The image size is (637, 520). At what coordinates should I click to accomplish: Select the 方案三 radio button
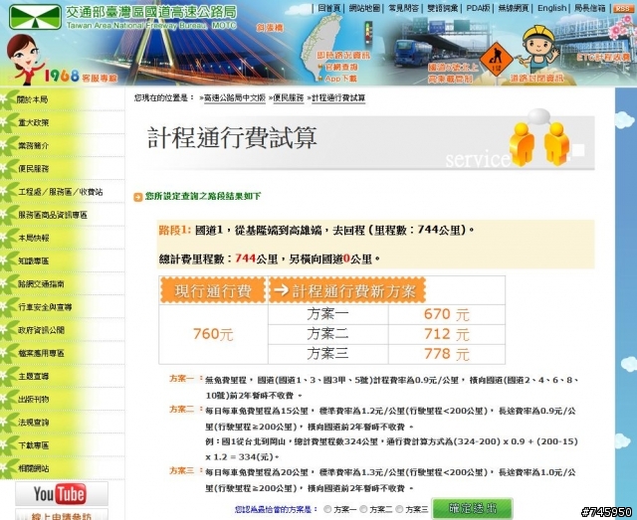399,509
